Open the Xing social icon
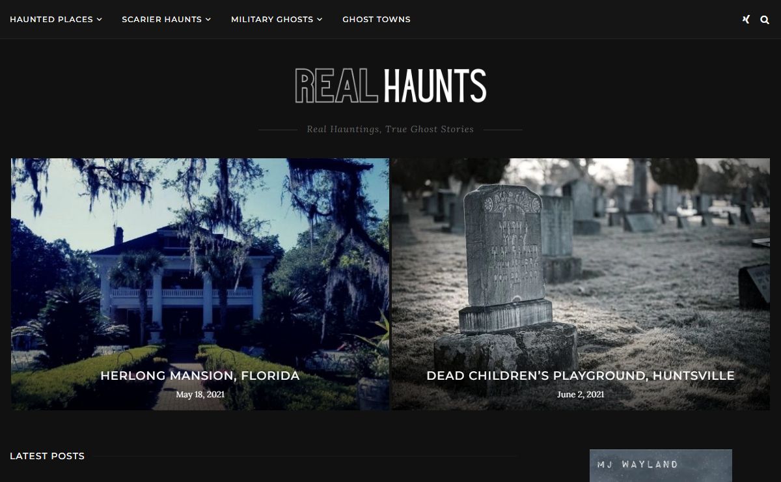781x482 pixels. [746, 20]
